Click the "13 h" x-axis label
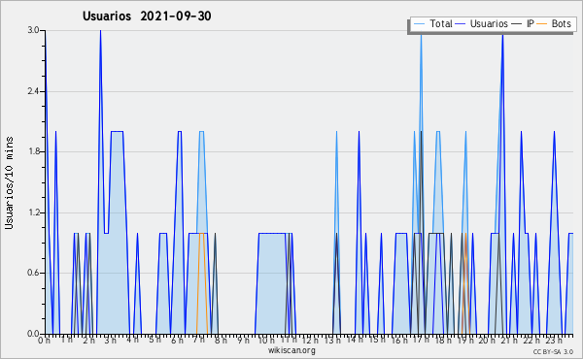This screenshot has width=583, height=359. pos(332,340)
